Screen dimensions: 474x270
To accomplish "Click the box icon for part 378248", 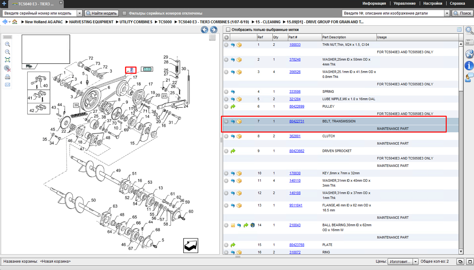I will (x=239, y=59).
